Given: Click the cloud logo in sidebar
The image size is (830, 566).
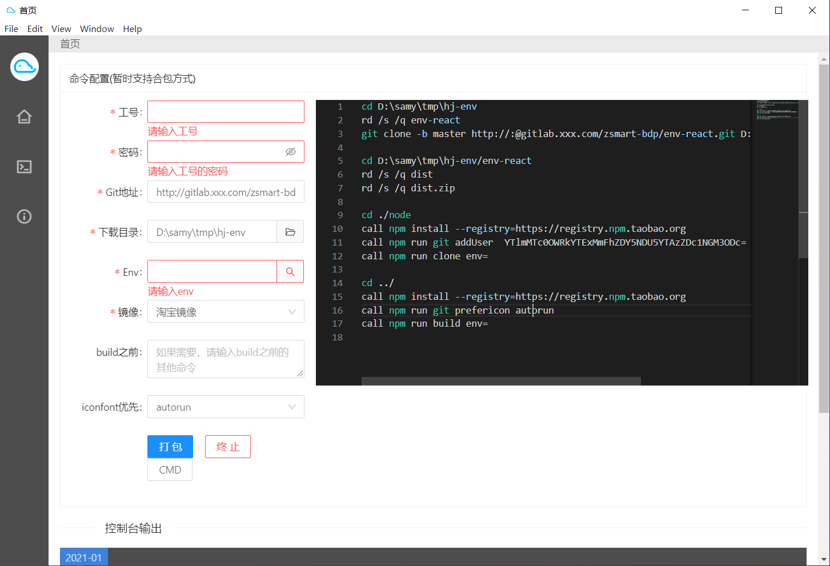Looking at the screenshot, I should [25, 67].
